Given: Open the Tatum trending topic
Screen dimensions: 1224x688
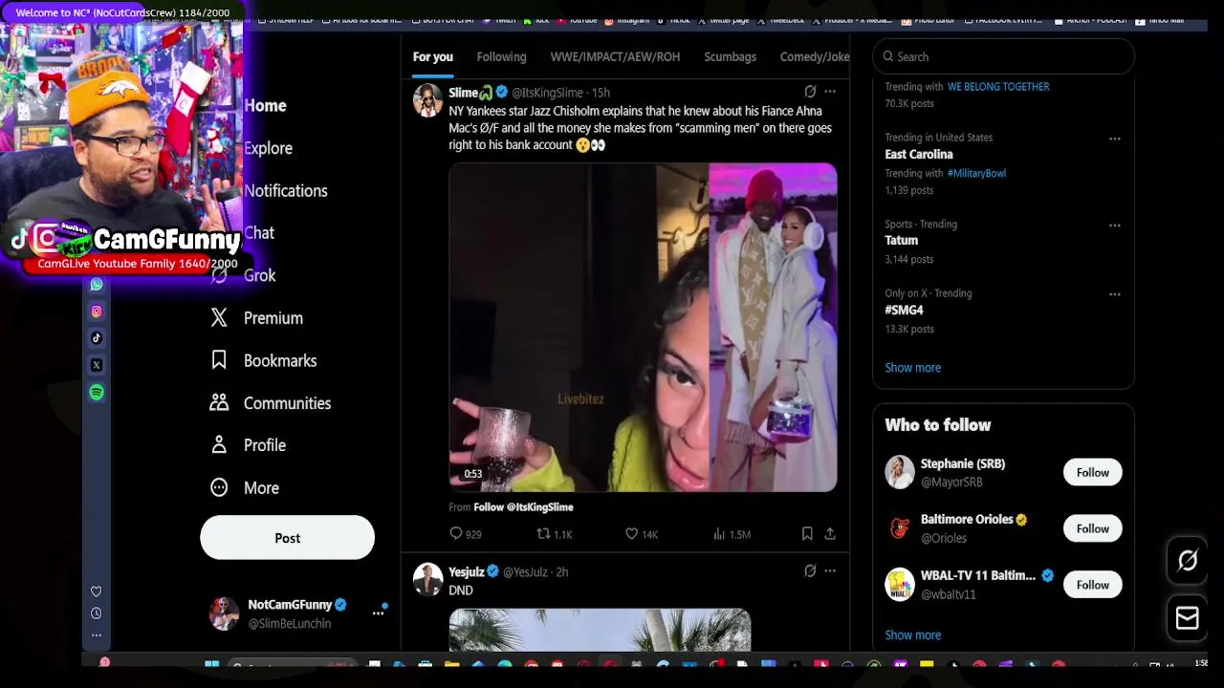Looking at the screenshot, I should (x=901, y=241).
